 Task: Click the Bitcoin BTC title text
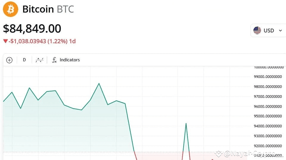point(48,9)
